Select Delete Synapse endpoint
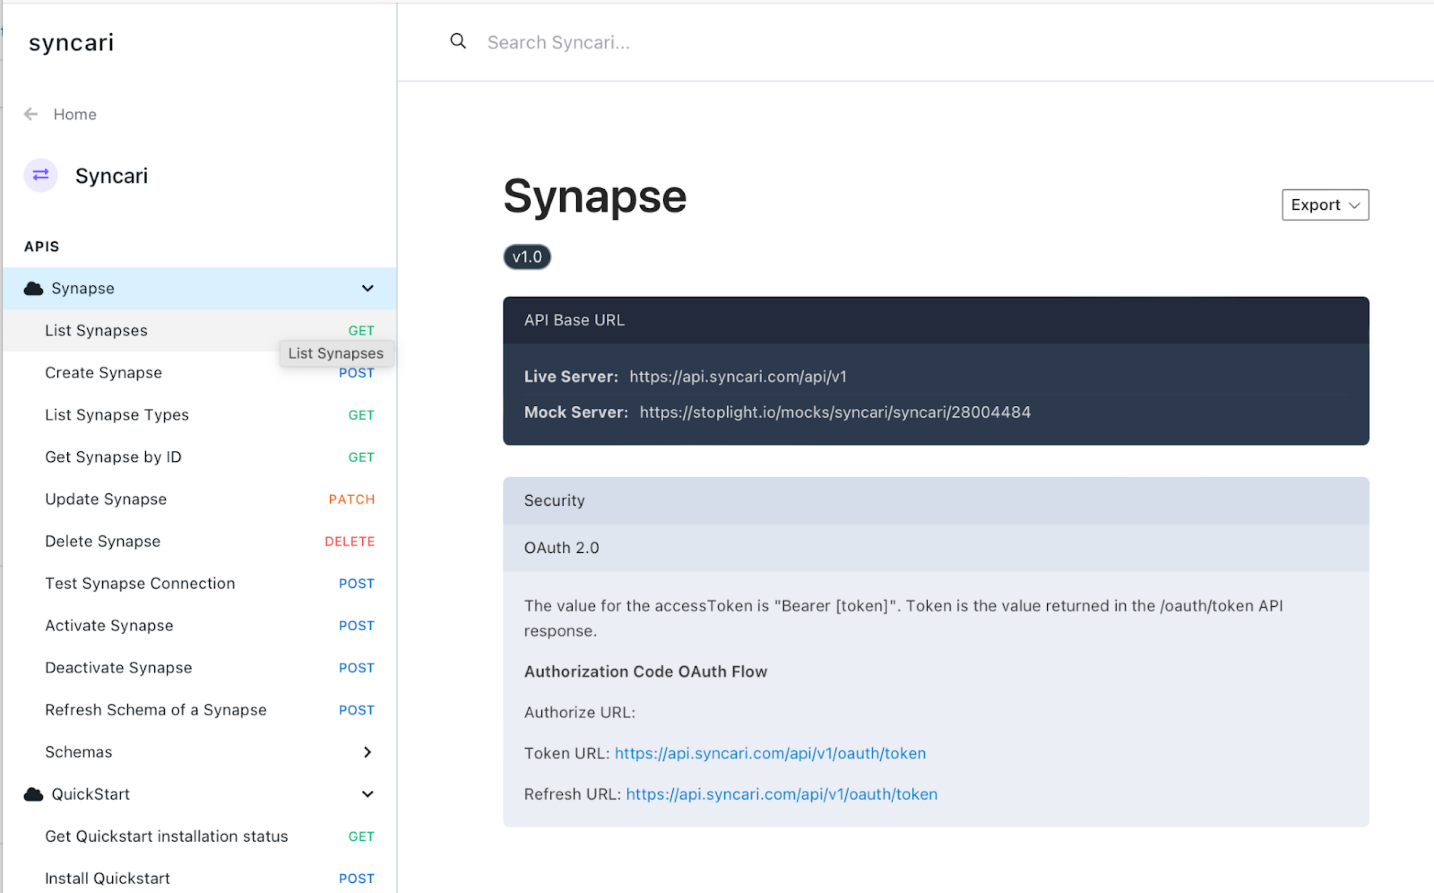The width and height of the screenshot is (1434, 893). coord(199,541)
